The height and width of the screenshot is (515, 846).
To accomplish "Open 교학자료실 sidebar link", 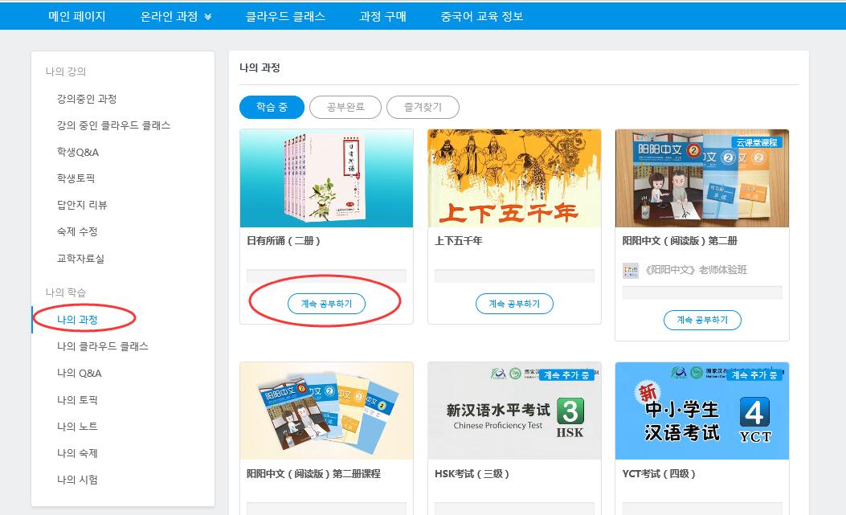I will pyautogui.click(x=80, y=259).
